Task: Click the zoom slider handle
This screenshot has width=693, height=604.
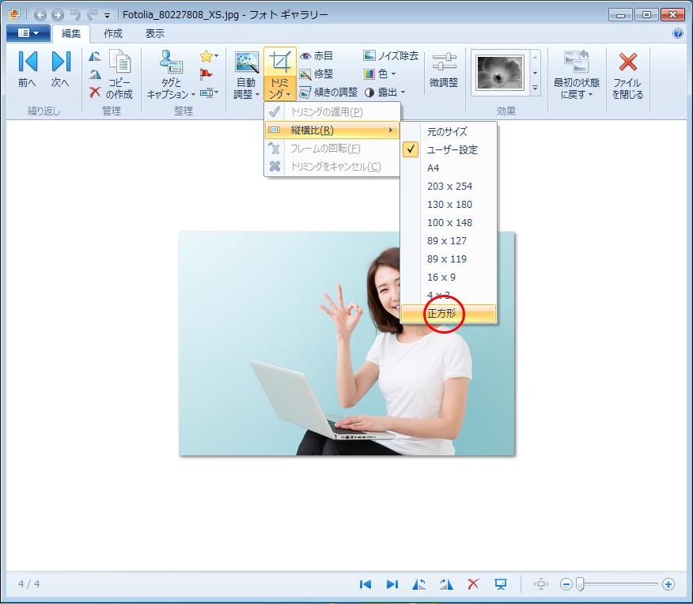Action: coord(580,584)
